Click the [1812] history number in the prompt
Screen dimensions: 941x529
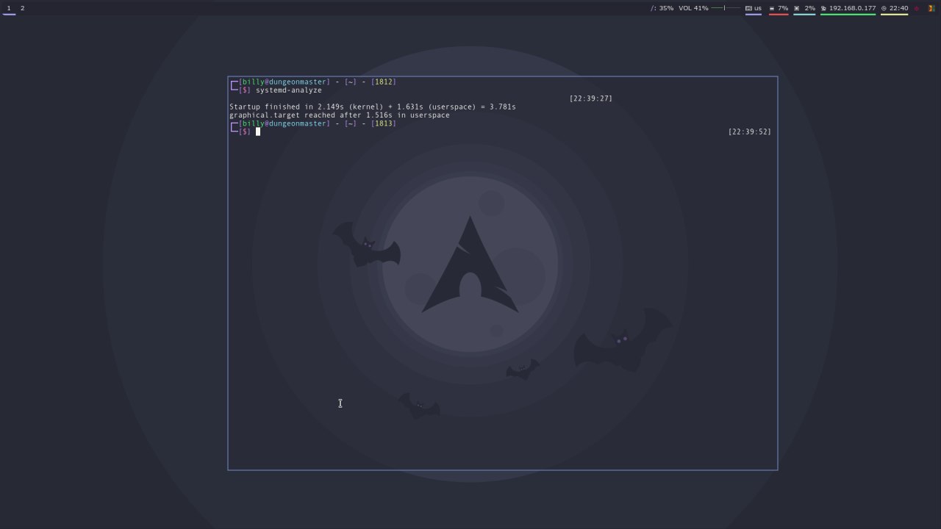coord(383,82)
